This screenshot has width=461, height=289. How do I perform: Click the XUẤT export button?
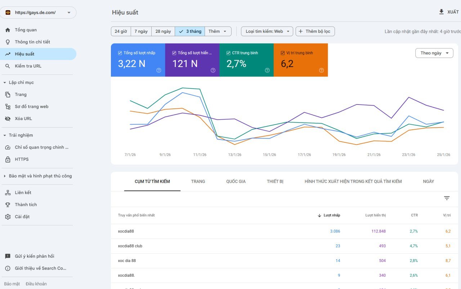click(449, 12)
